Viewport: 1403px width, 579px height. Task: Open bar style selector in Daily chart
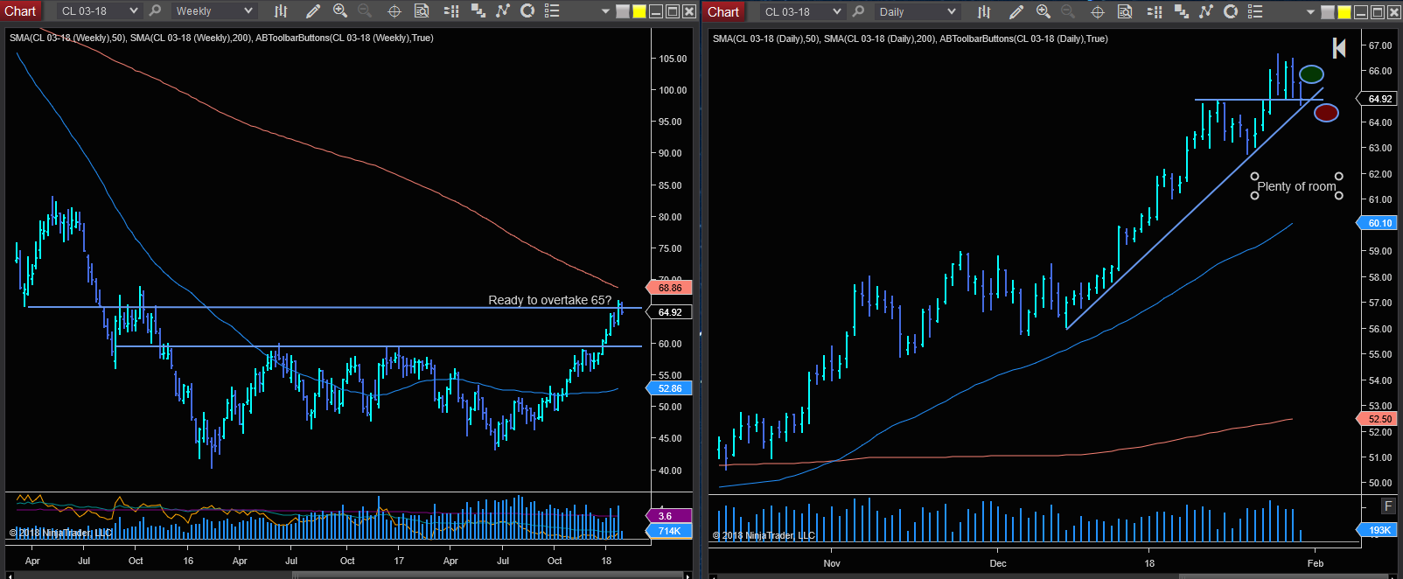(984, 11)
